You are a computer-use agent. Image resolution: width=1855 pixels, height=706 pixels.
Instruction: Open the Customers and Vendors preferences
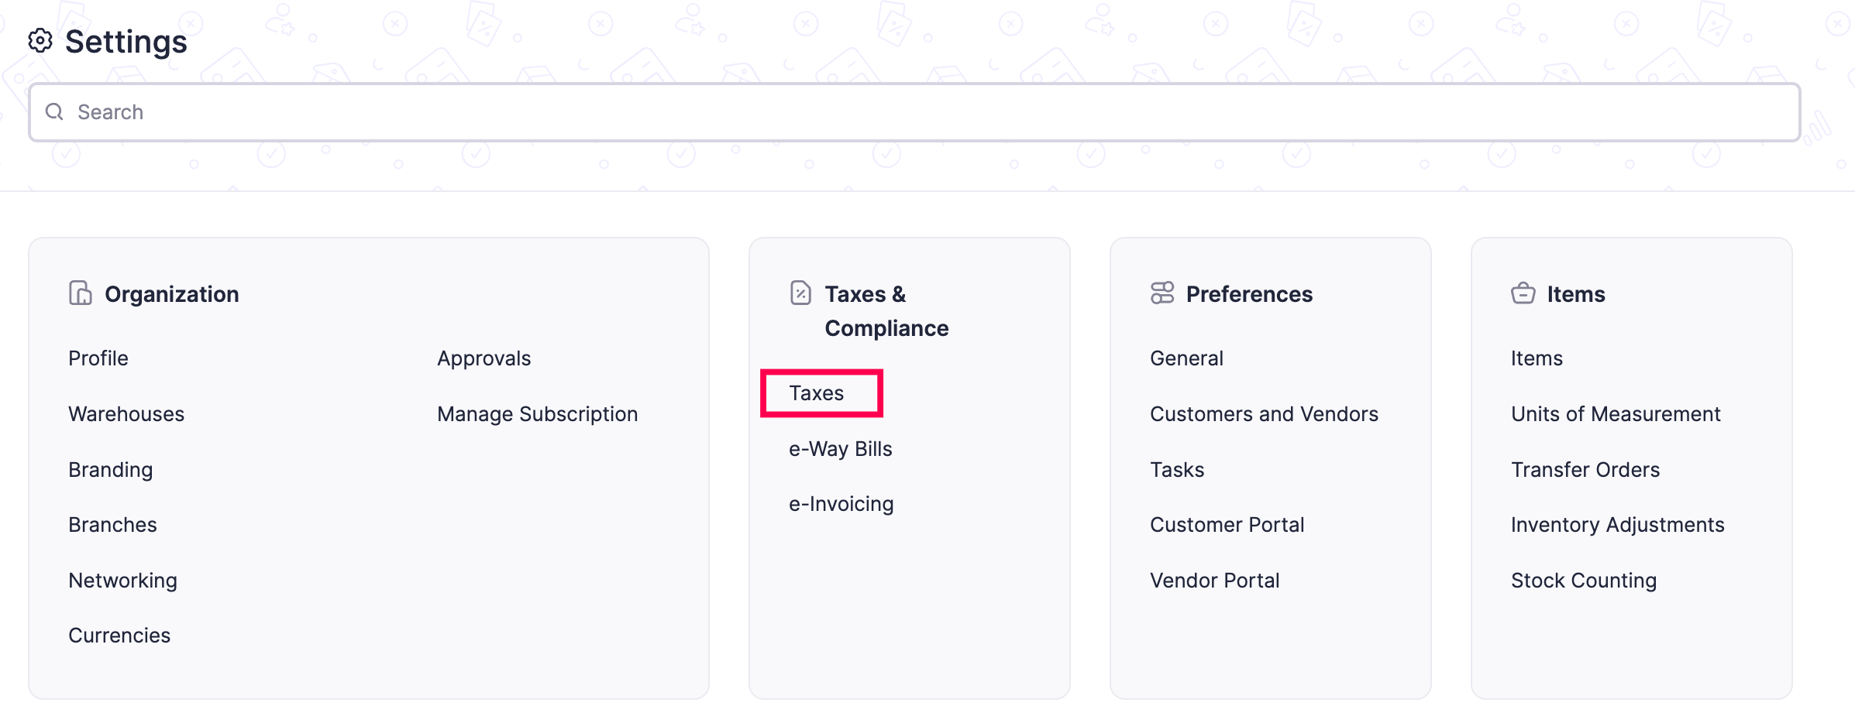point(1265,413)
